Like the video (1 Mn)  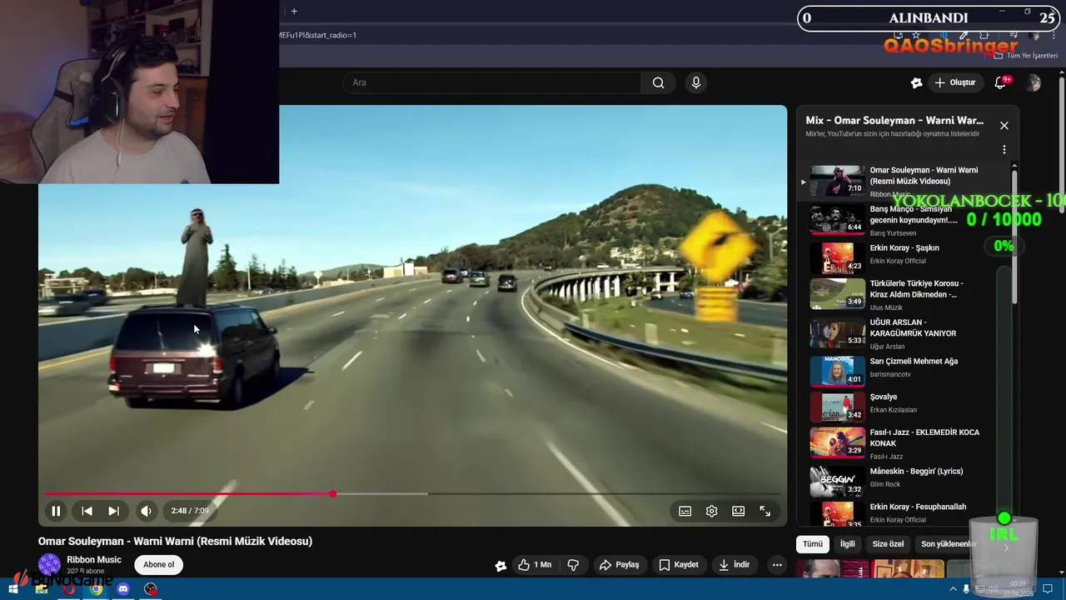[x=535, y=565]
